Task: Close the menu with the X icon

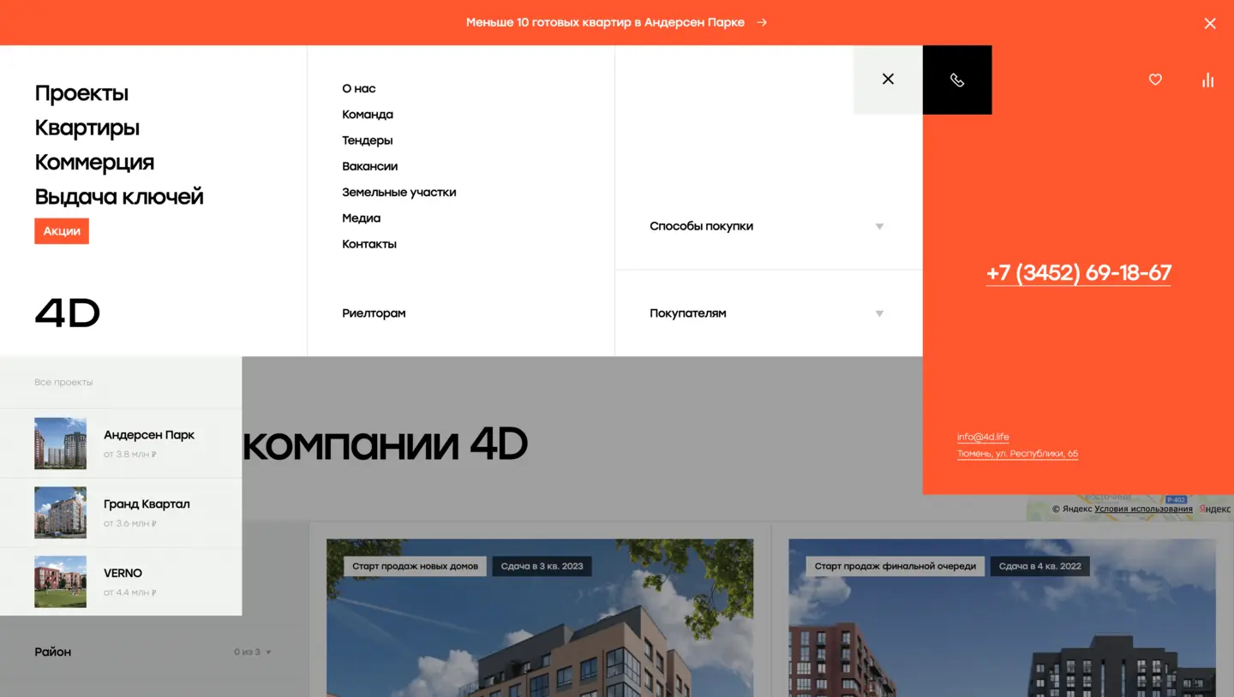Action: click(888, 79)
